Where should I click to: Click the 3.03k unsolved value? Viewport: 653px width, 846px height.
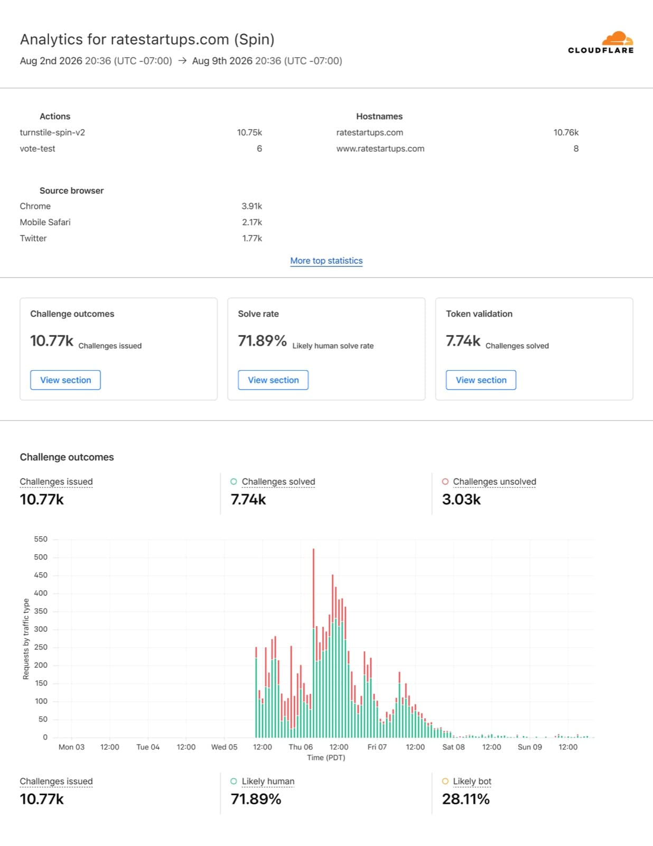coord(461,500)
